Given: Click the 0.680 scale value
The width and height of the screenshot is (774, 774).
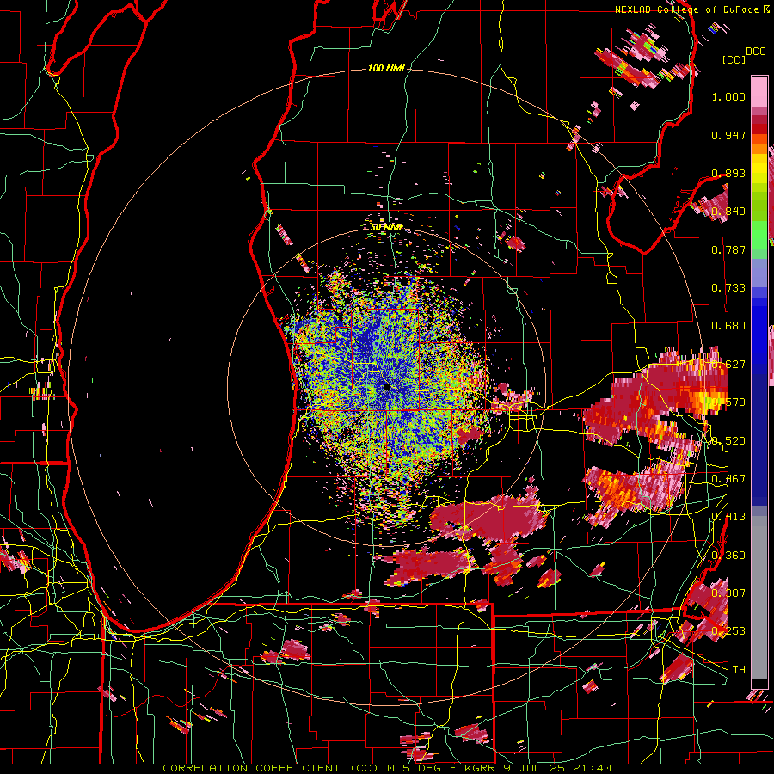Looking at the screenshot, I should (728, 326).
